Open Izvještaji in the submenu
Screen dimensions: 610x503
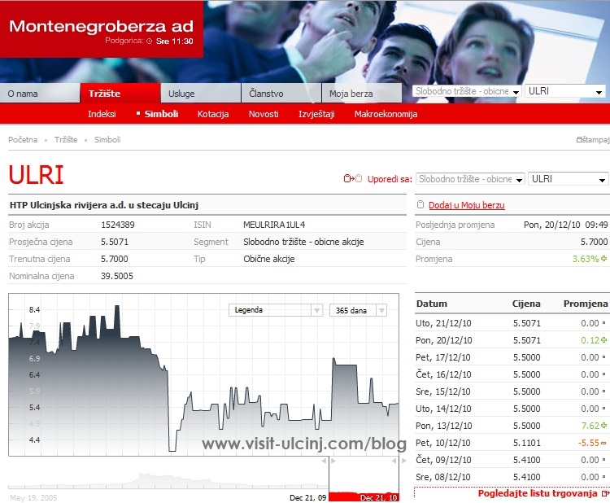pyautogui.click(x=316, y=114)
